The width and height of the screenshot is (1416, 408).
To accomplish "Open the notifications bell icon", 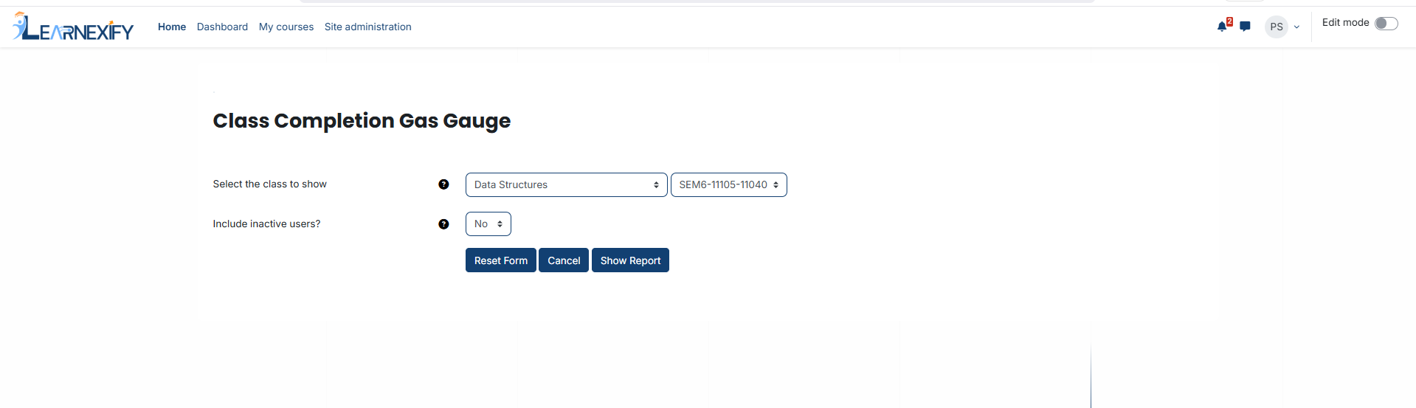I will click(1222, 27).
